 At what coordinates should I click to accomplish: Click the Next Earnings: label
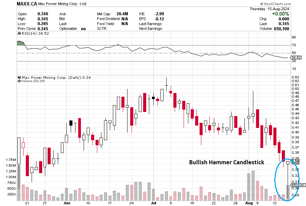point(151,29)
